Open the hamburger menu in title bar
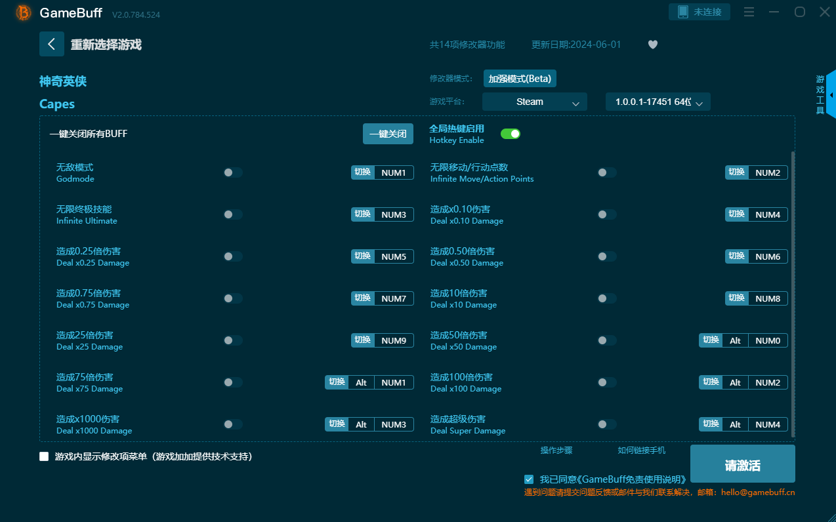The width and height of the screenshot is (836, 522). (x=749, y=12)
